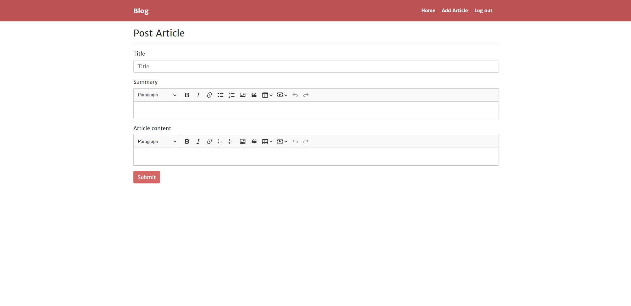
Task: Click Log out in the navbar
Action: pos(483,11)
